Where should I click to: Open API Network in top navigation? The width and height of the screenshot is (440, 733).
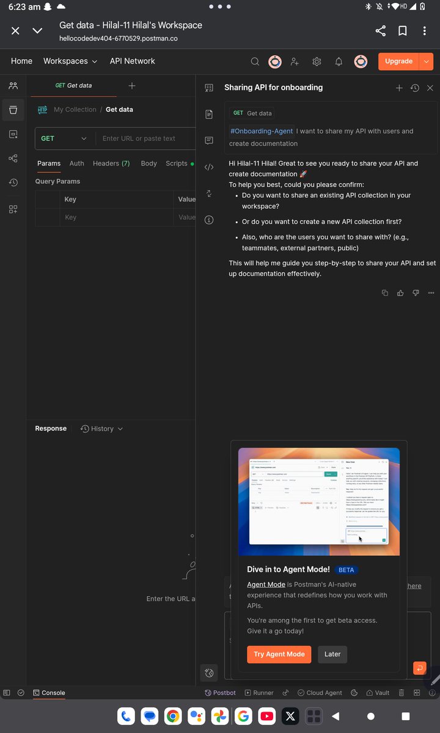tap(133, 61)
